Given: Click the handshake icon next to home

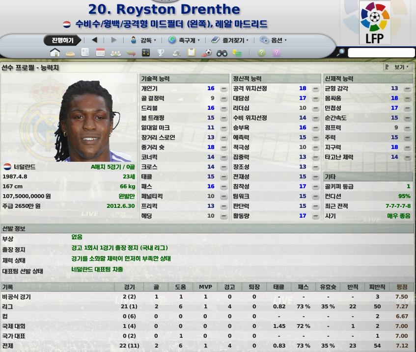Looking at the screenshot, I should point(70,54).
